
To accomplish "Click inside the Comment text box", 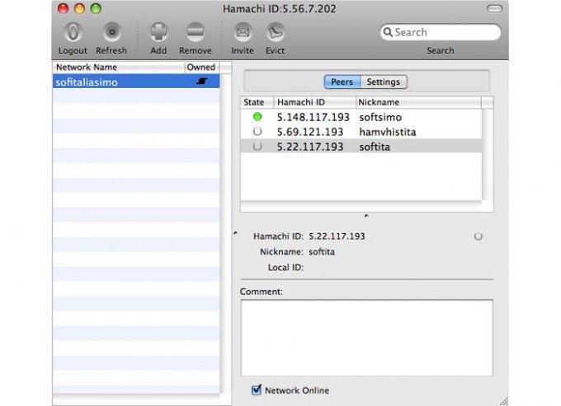I will tap(367, 338).
